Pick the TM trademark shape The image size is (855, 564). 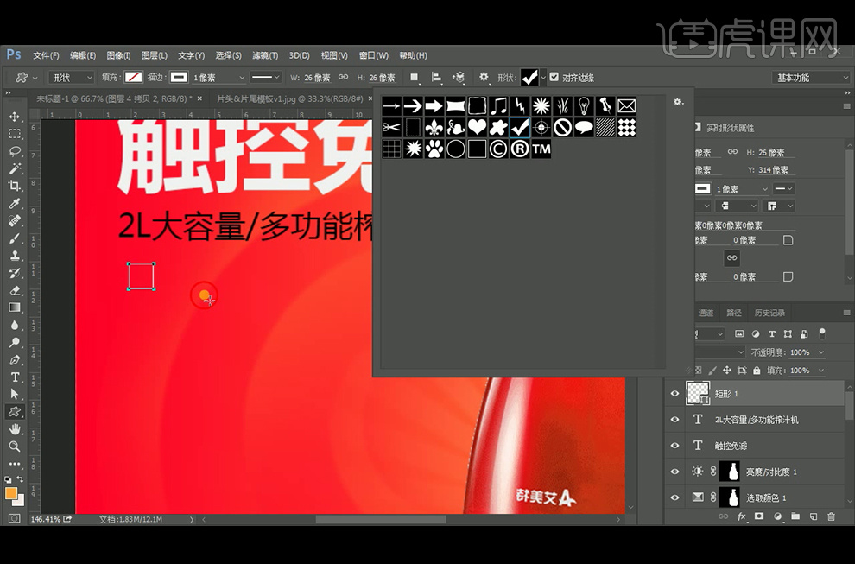(541, 149)
